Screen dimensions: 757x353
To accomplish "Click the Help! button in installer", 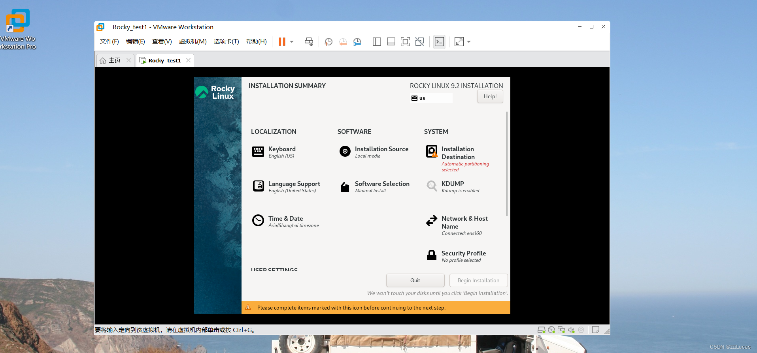I will coord(490,96).
